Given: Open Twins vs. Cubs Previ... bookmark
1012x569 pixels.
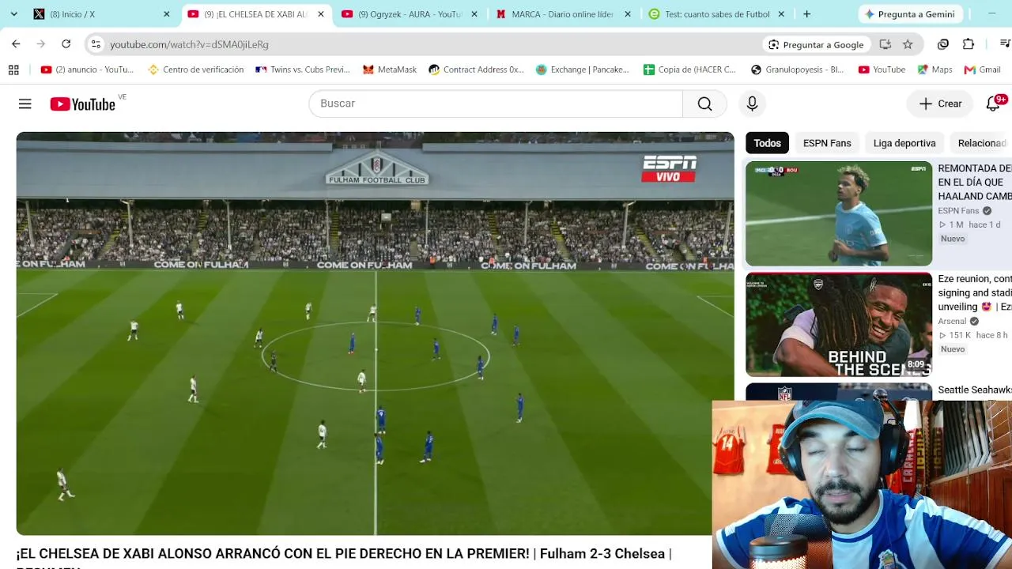Looking at the screenshot, I should (302, 70).
